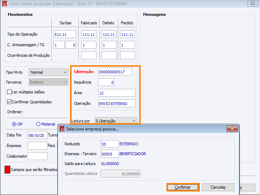
Task: Click Perdido C. Armazenagem field
Action: point(128,45)
